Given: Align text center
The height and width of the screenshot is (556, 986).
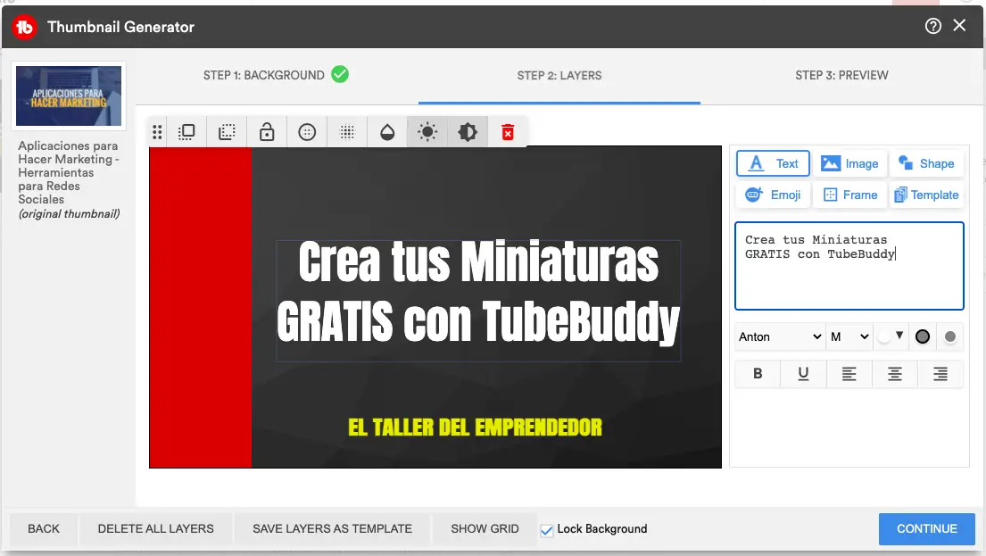Looking at the screenshot, I should click(x=895, y=374).
